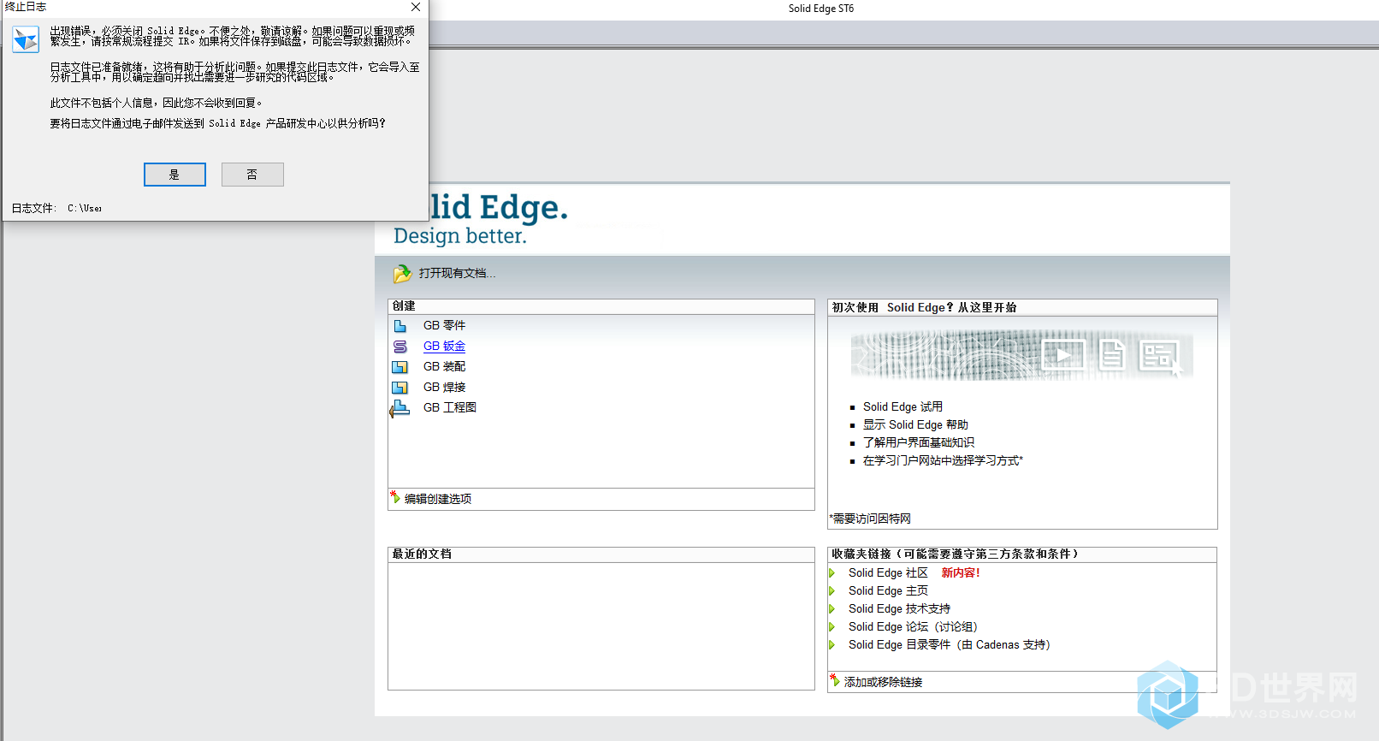1379x741 pixels.
Task: Create a new GB 零件 document
Action: [444, 325]
